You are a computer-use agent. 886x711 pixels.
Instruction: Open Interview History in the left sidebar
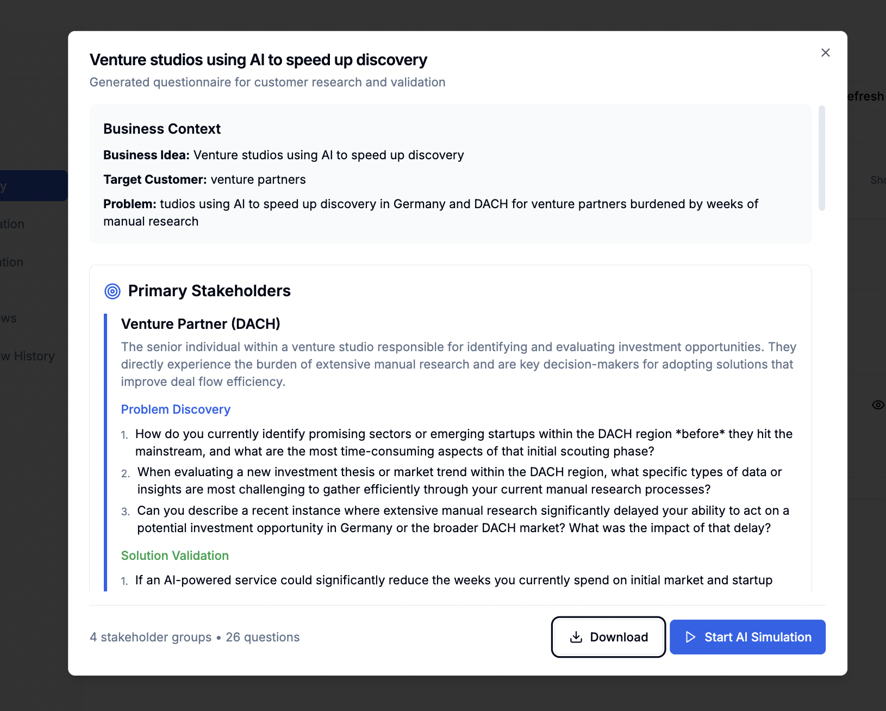coord(28,356)
